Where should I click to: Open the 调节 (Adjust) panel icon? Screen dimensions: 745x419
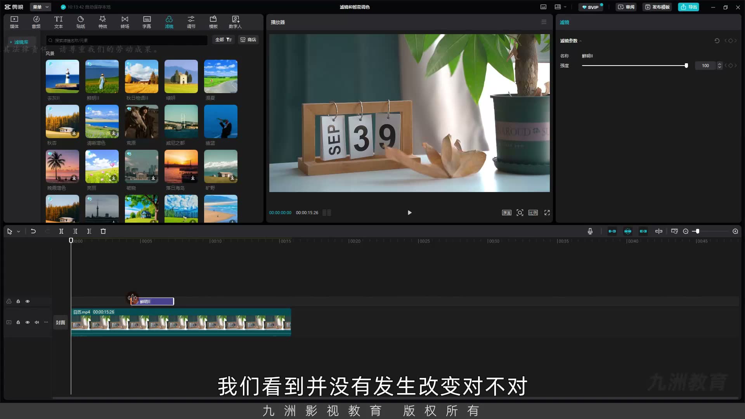coord(191,22)
